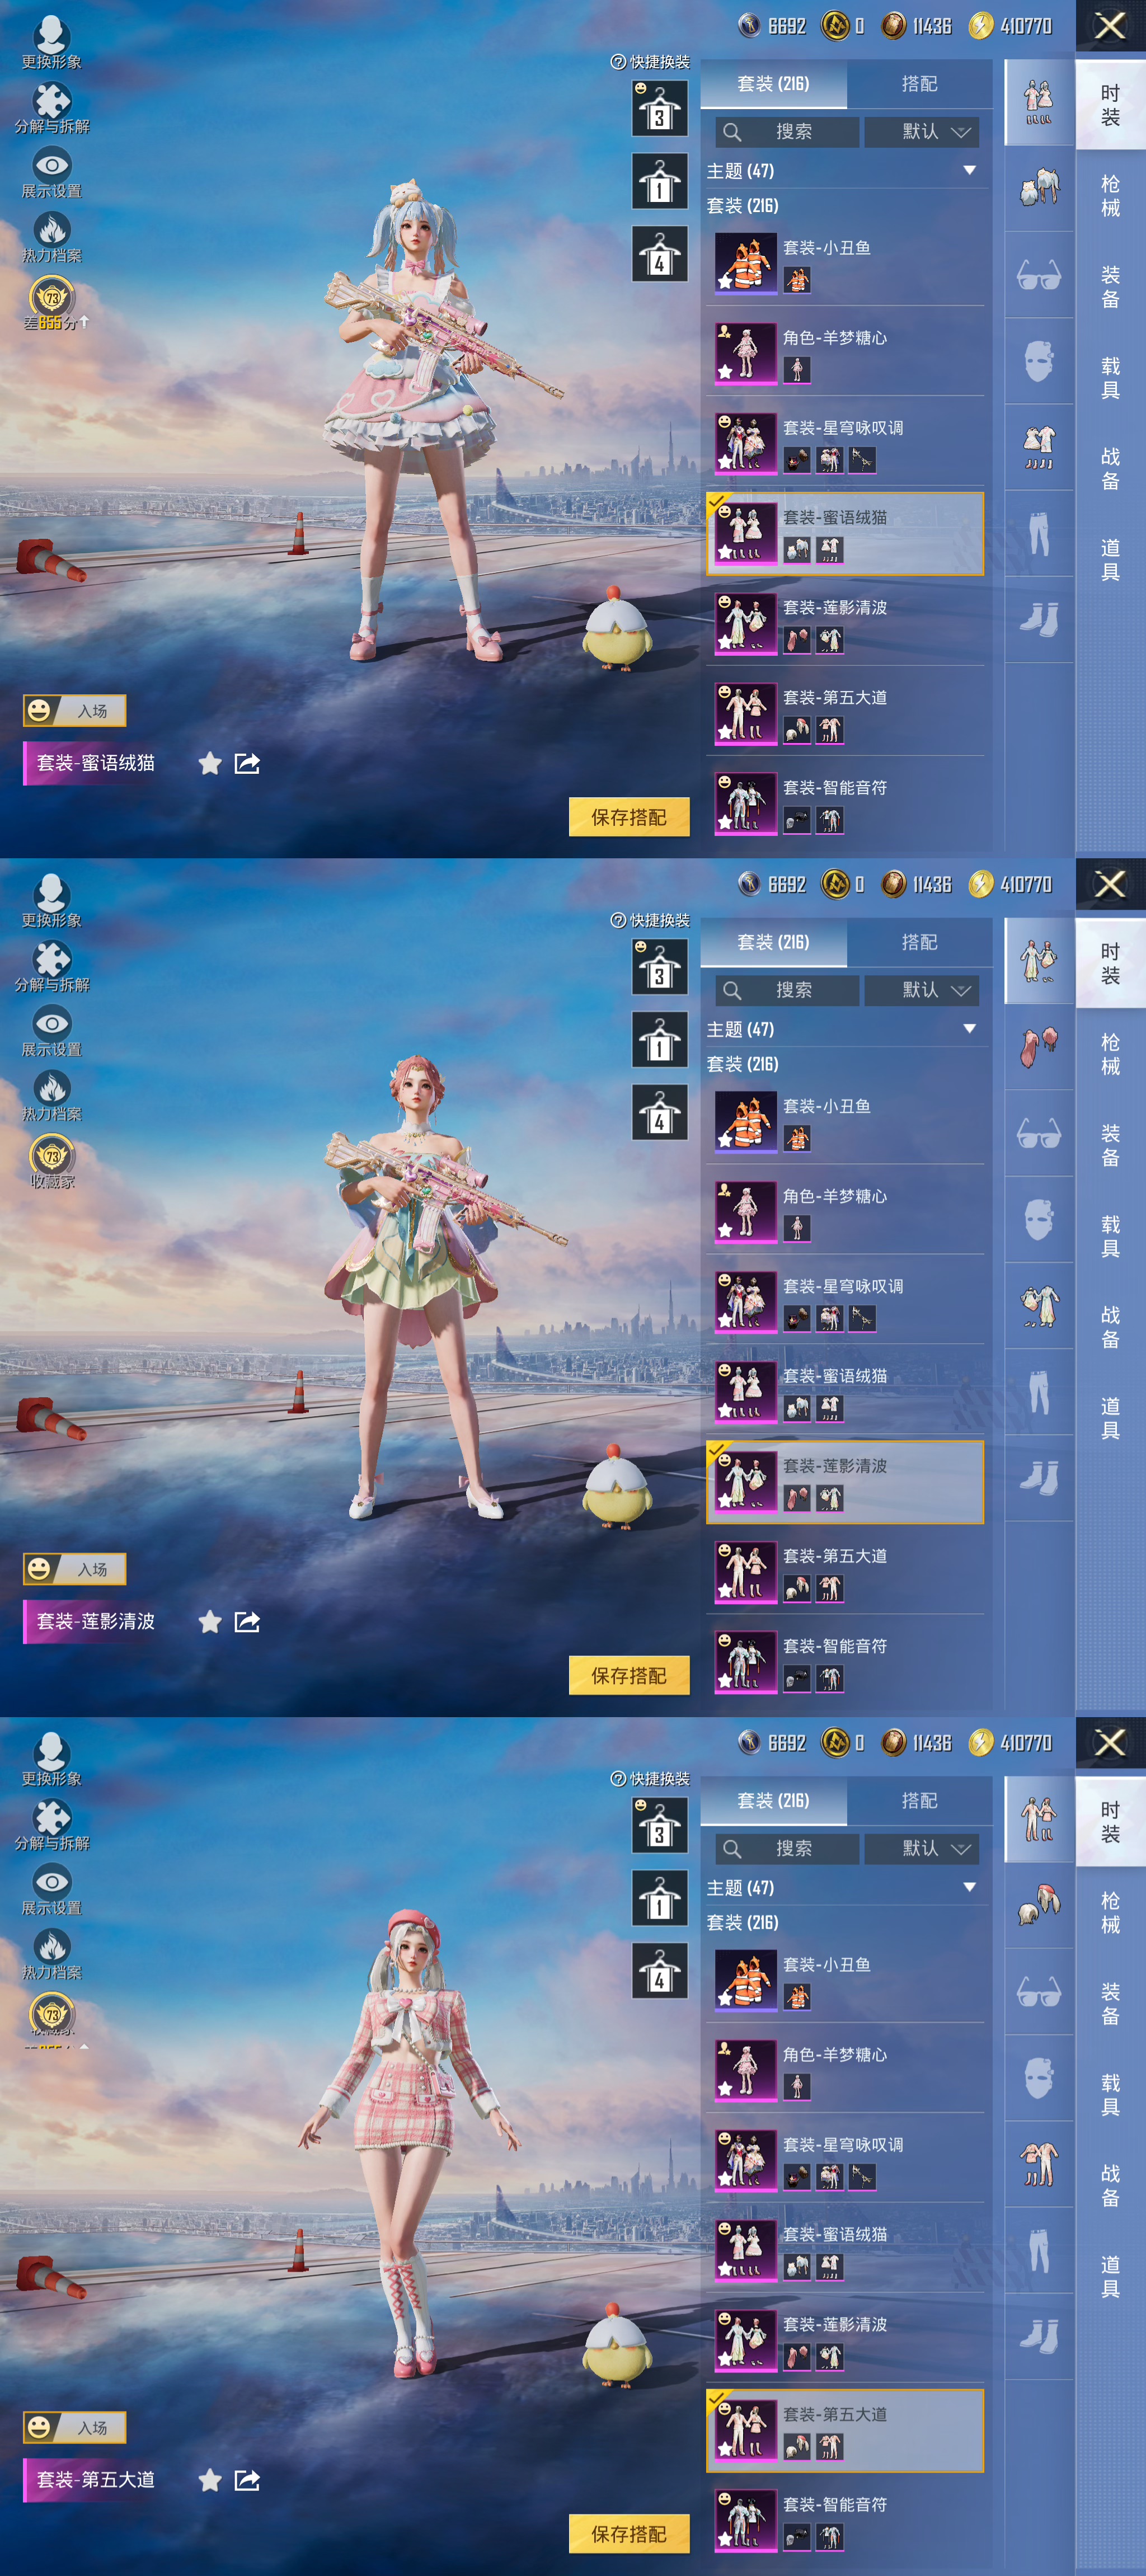The image size is (1146, 2576).
Task: Select quick outfit slot 3 on 蜜语绒猫 screen
Action: tap(659, 108)
